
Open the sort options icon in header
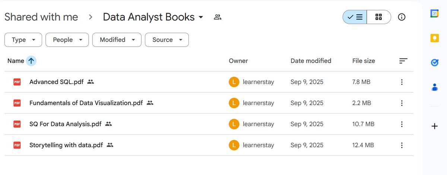[403, 61]
